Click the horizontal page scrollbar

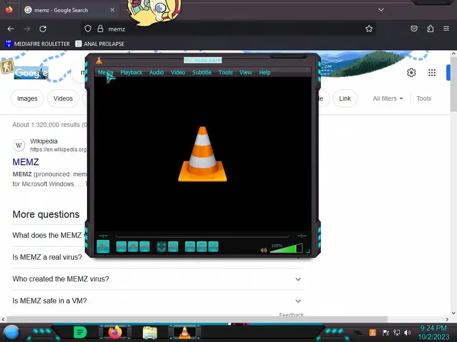click(x=197, y=319)
